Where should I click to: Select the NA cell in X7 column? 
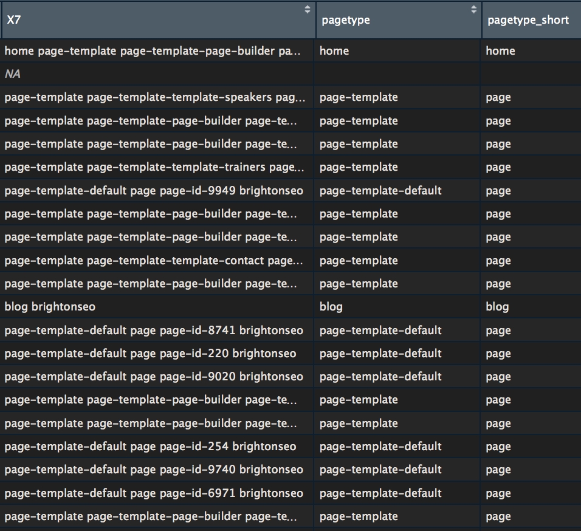pos(13,74)
